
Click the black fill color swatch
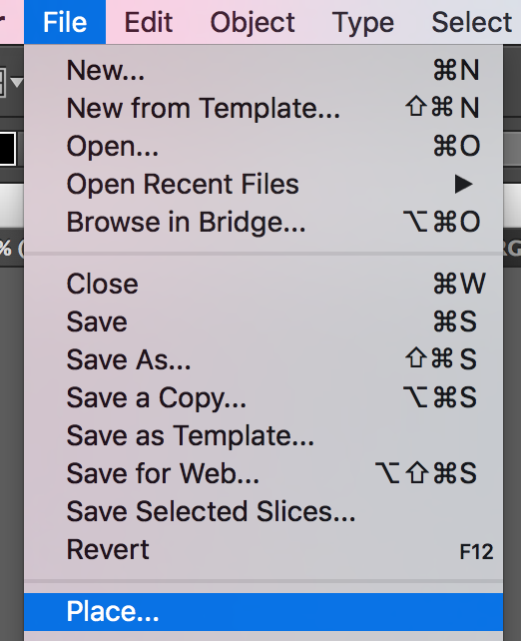tap(8, 149)
